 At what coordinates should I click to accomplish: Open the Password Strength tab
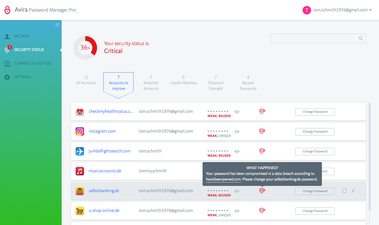coord(216,83)
